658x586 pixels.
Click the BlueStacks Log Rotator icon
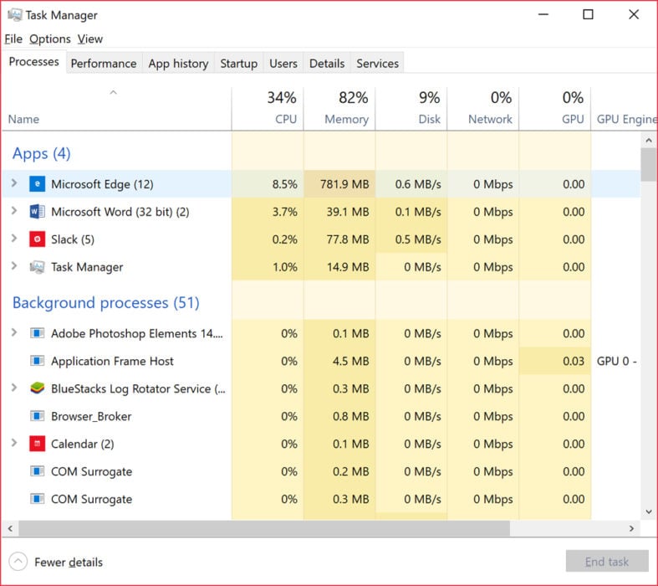coord(37,388)
